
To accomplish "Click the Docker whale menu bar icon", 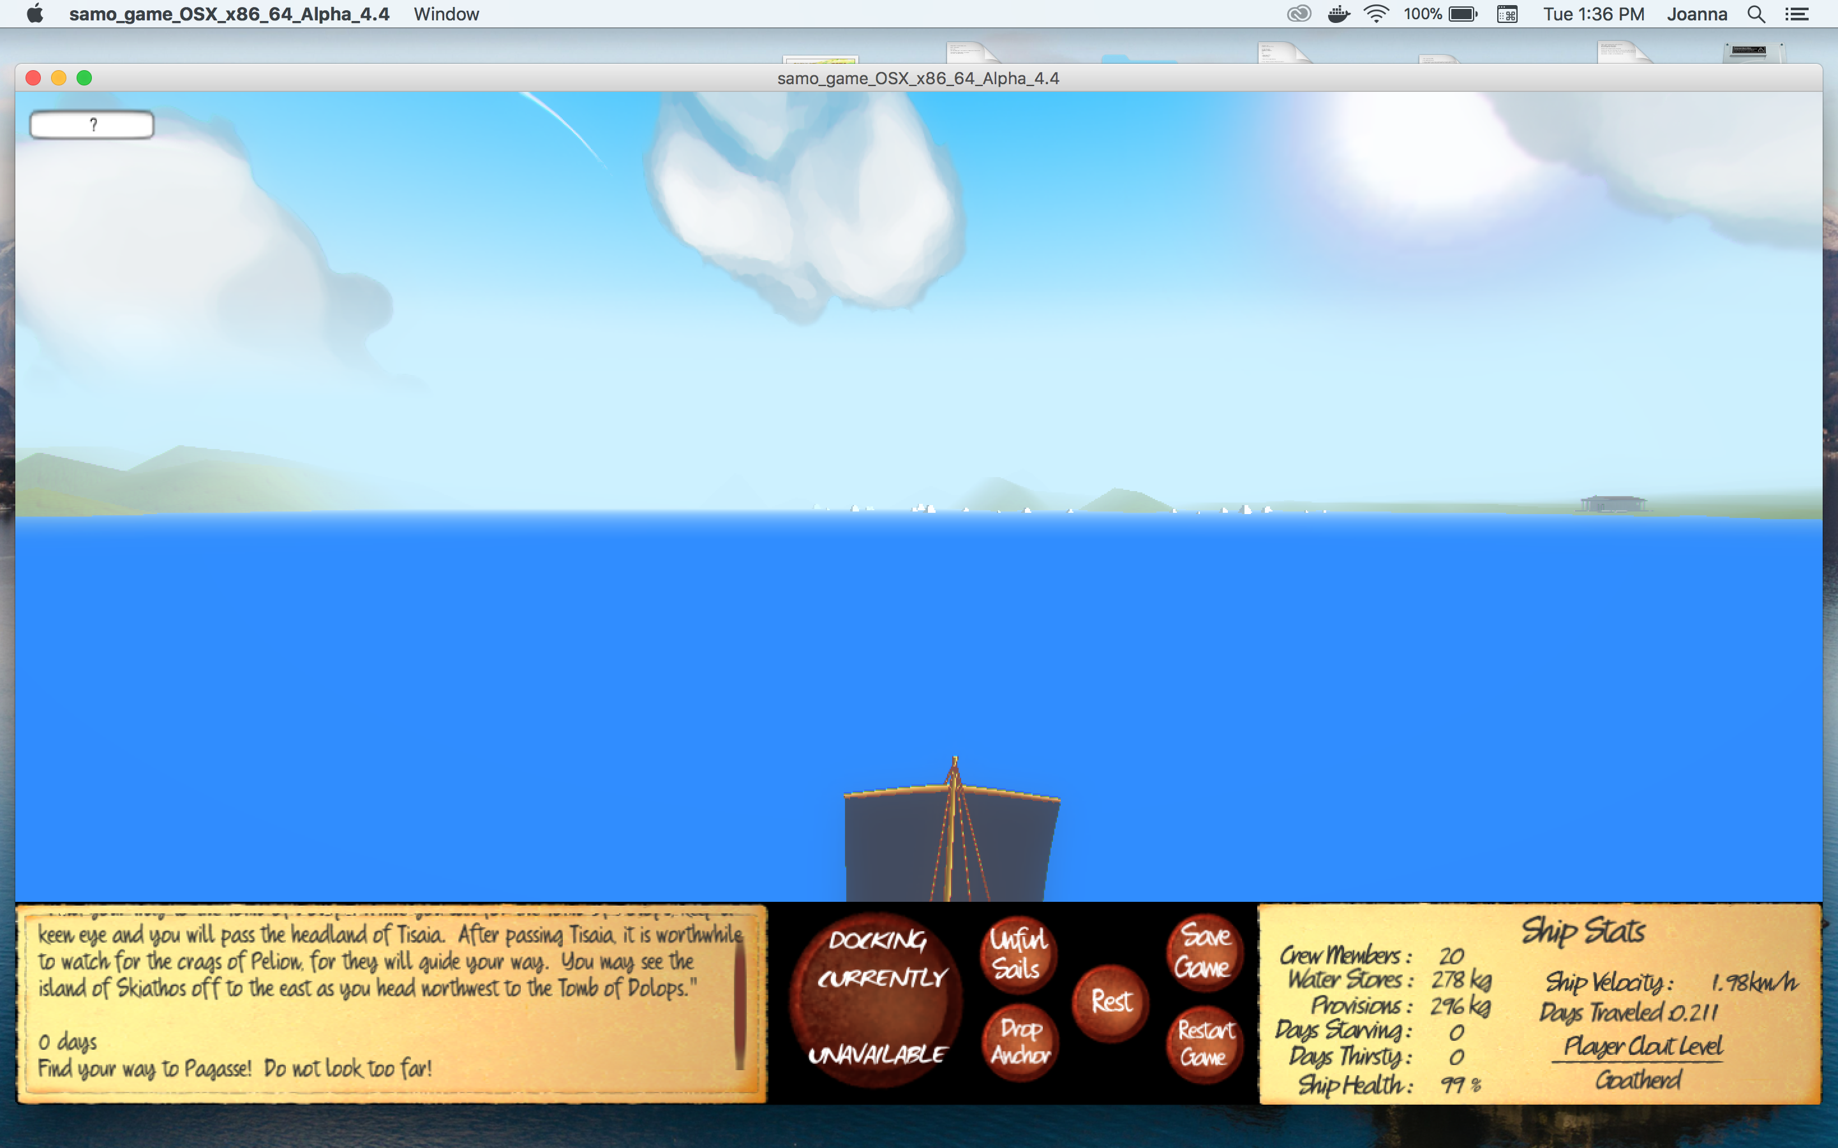I will pos(1338,13).
